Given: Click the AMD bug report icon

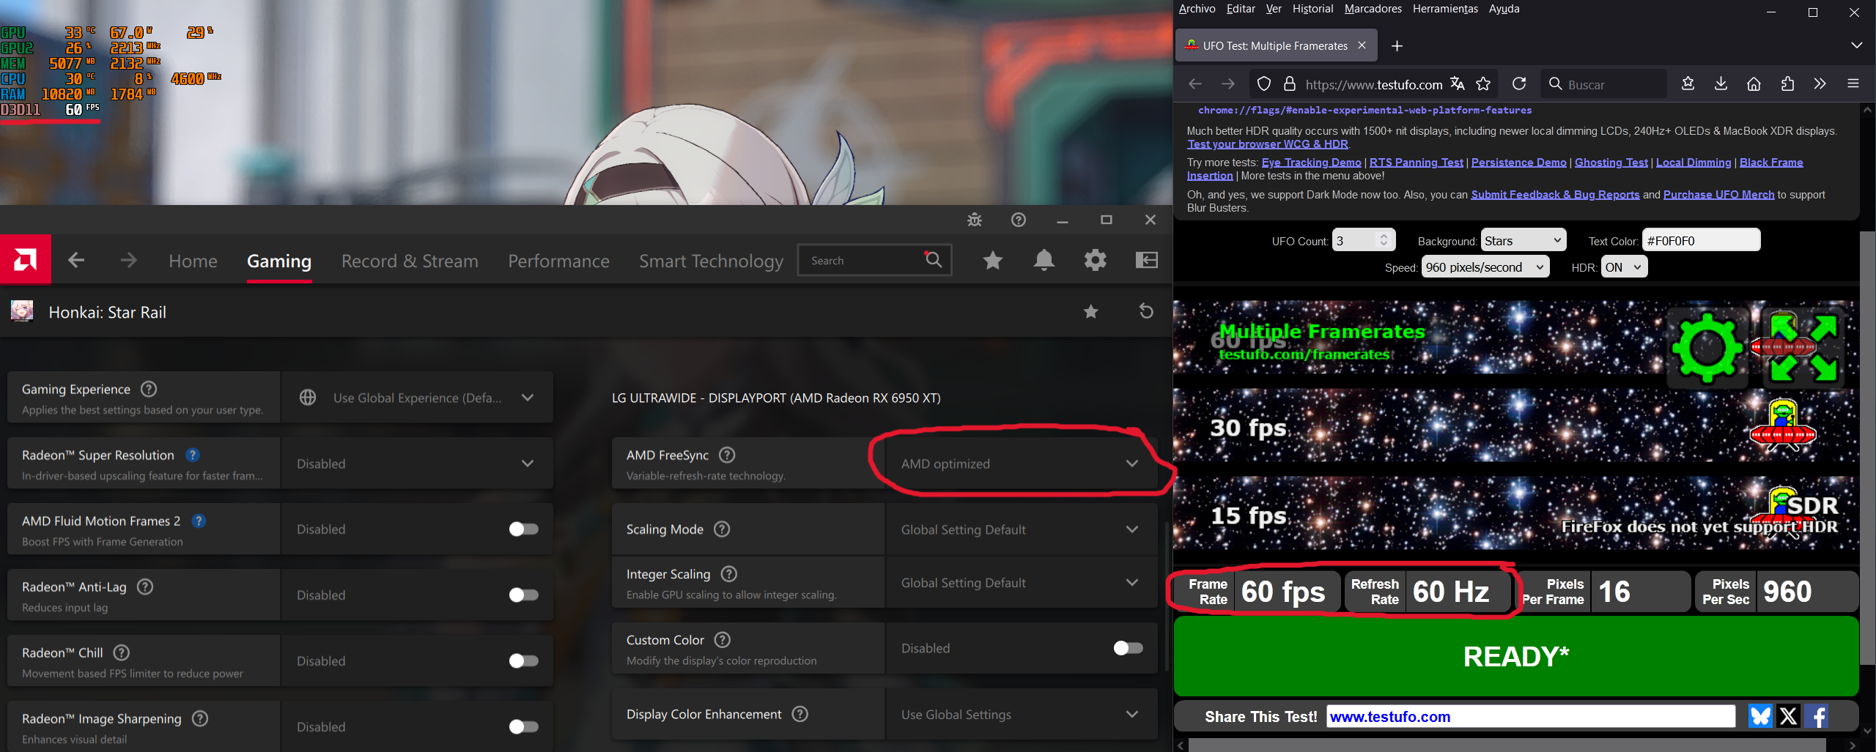Looking at the screenshot, I should point(974,220).
